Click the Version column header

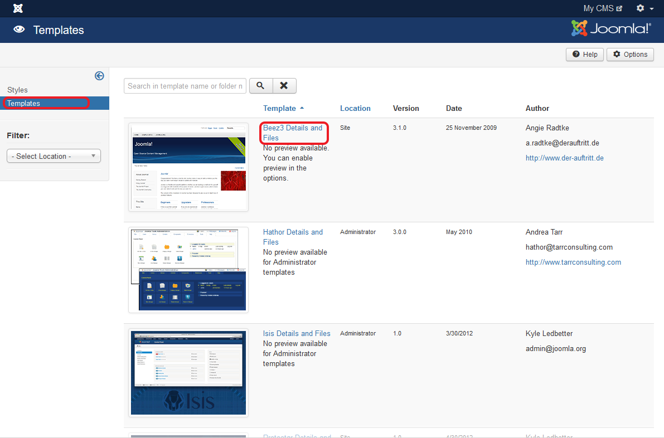pyautogui.click(x=406, y=108)
